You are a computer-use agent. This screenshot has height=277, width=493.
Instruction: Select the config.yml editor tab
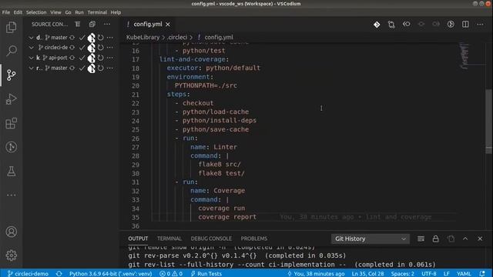pyautogui.click(x=148, y=24)
